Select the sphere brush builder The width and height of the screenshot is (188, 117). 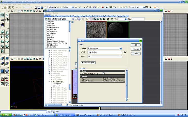[7, 46]
